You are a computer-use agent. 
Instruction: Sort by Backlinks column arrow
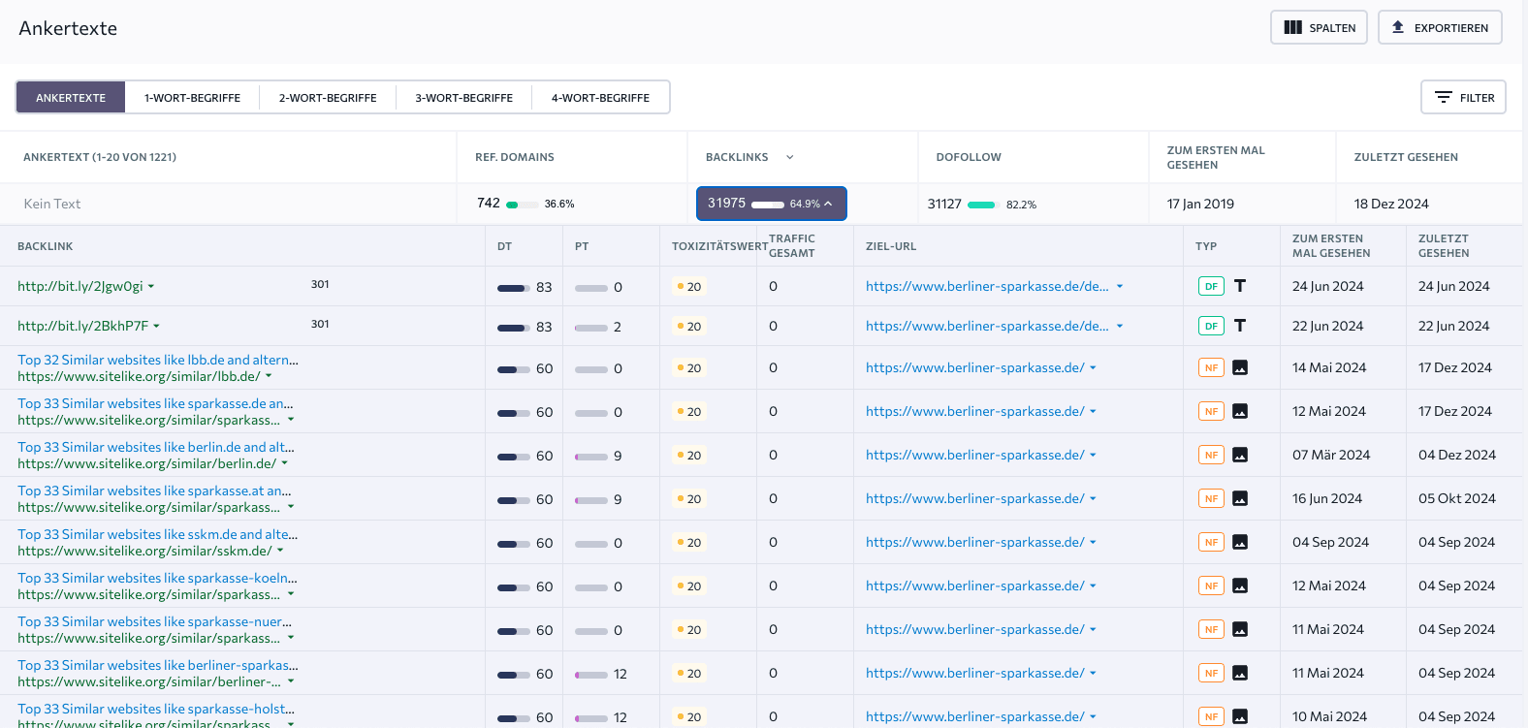pos(789,157)
